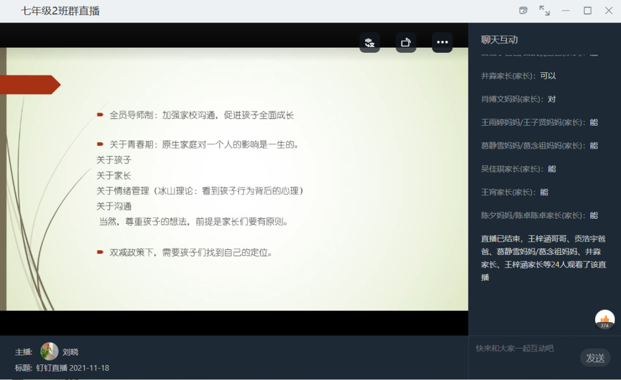The image size is (621, 380).
Task: Click 王宵家长's chat message
Action: pos(514,192)
